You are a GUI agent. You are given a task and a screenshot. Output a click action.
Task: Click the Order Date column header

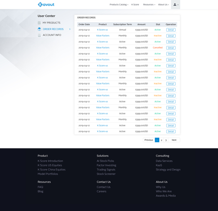coord(84,24)
